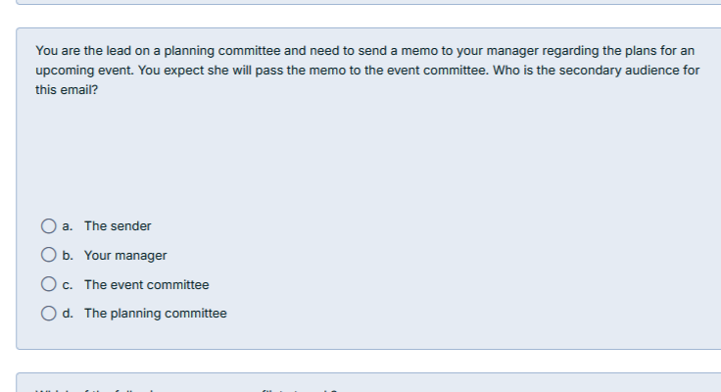The height and width of the screenshot is (392, 721).
Task: Click the 'Your manager' answer text
Action: point(125,256)
